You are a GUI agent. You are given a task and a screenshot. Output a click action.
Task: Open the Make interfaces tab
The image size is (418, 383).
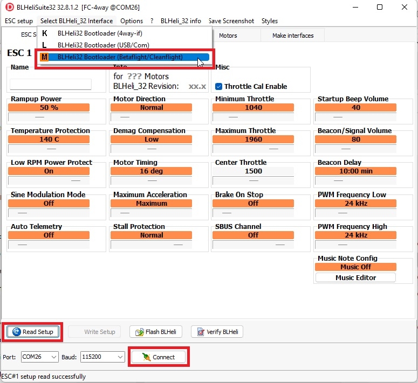[x=293, y=36]
